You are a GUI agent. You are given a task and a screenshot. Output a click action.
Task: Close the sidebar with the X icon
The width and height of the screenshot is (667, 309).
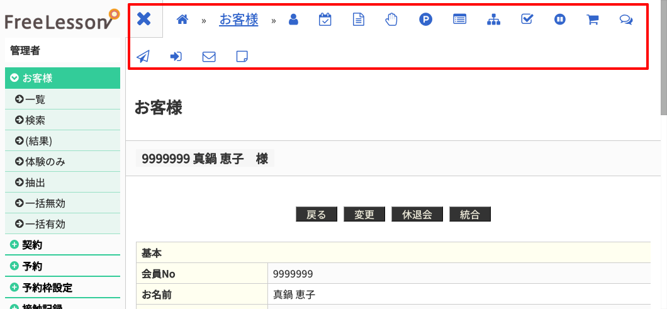(144, 19)
